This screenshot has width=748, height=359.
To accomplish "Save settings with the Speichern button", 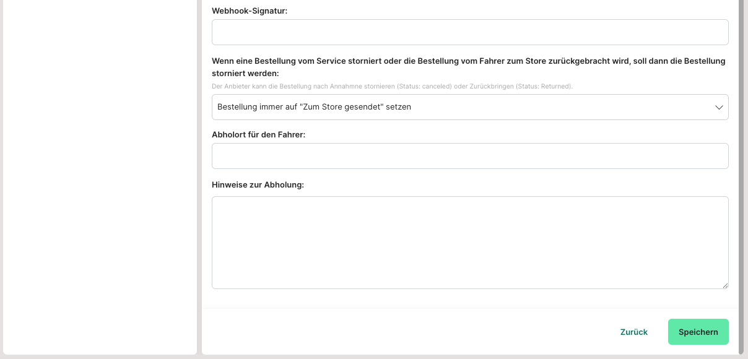I will click(x=698, y=332).
